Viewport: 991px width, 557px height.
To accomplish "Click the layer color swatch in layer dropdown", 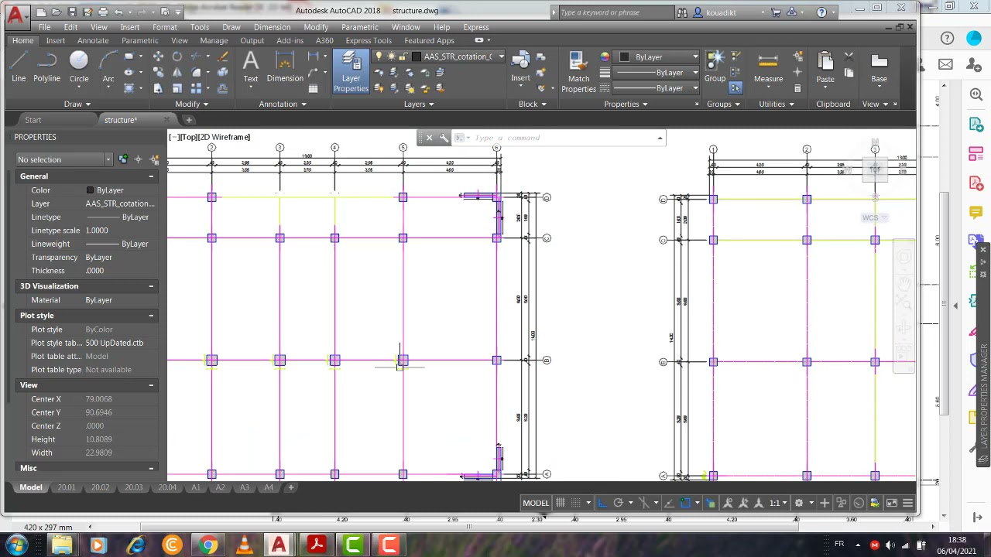I will (x=417, y=56).
